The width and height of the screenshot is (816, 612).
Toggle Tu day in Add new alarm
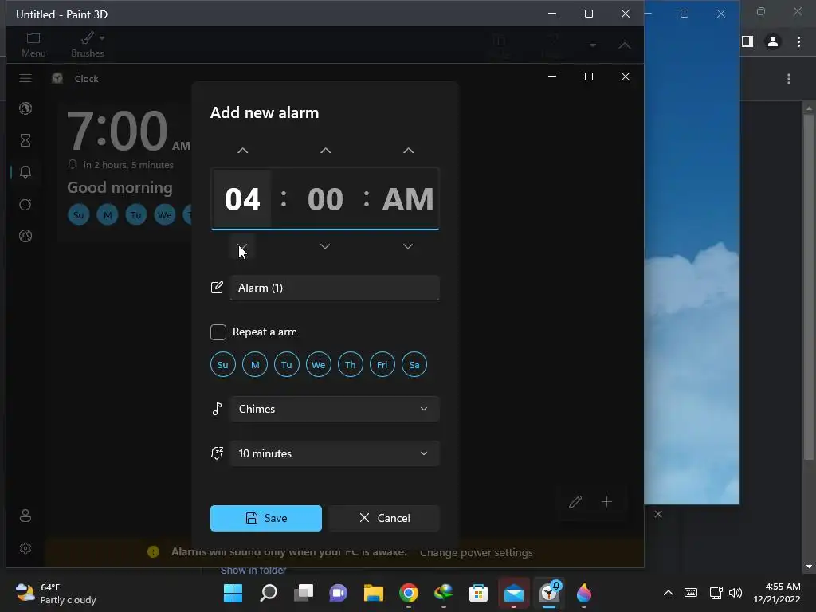[287, 365]
